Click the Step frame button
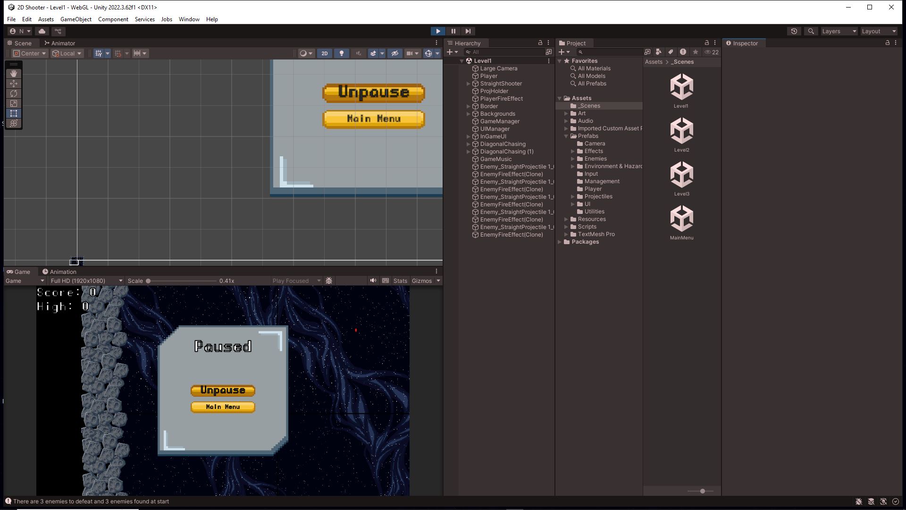The width and height of the screenshot is (906, 510). click(x=468, y=31)
